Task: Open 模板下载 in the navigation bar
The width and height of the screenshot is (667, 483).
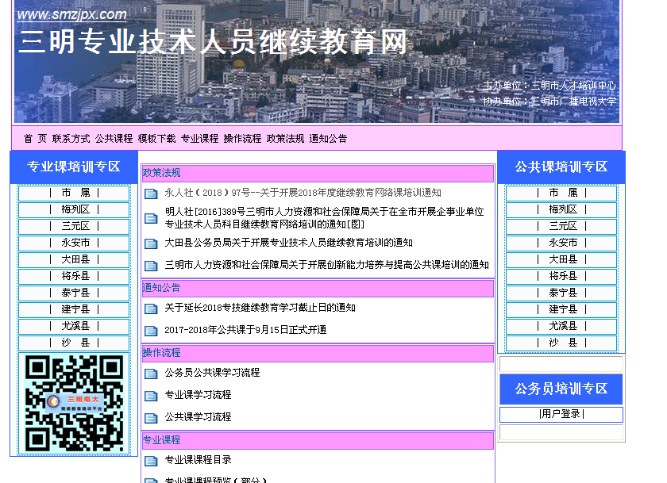Action: click(156, 139)
